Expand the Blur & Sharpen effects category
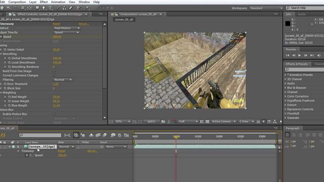 286,87
